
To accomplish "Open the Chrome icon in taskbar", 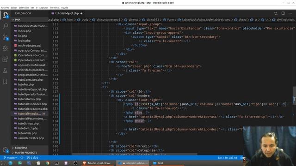I will click(x=47, y=163).
